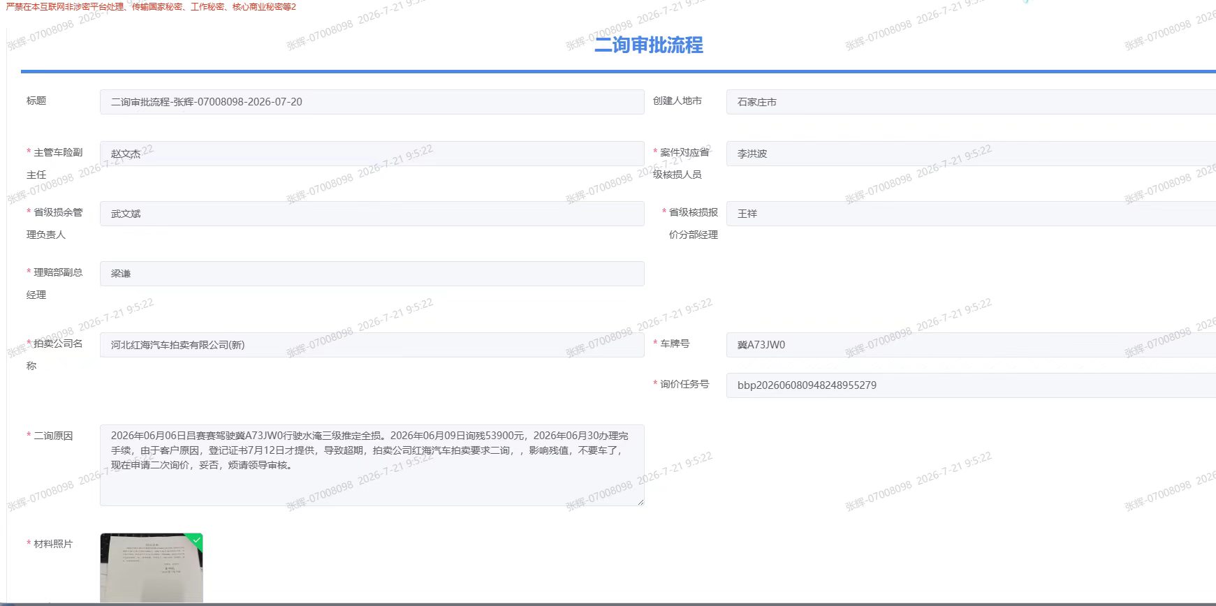Screen dimensions: 1216x606
Task: Select the 询价任务号 field starting with bbp
Action: click(971, 385)
